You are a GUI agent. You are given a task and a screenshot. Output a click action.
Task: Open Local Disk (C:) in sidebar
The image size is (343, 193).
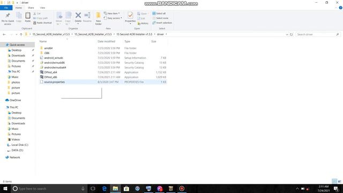point(20,145)
